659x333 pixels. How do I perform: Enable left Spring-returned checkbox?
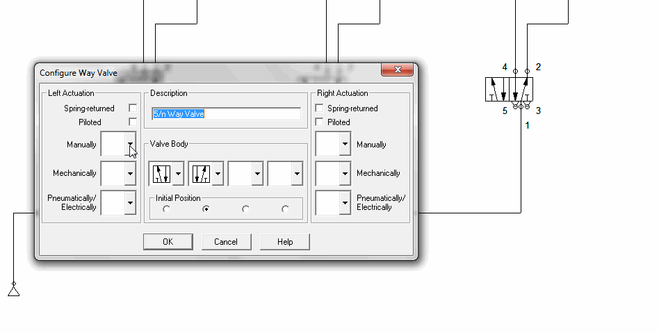coord(133,108)
